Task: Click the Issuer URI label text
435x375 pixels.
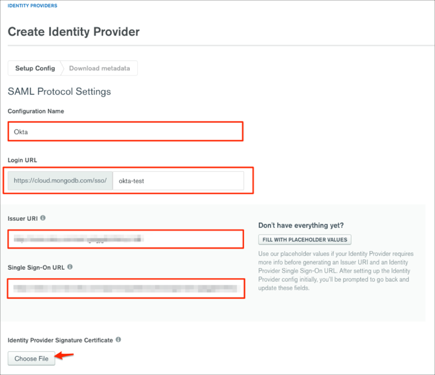Action: [22, 218]
